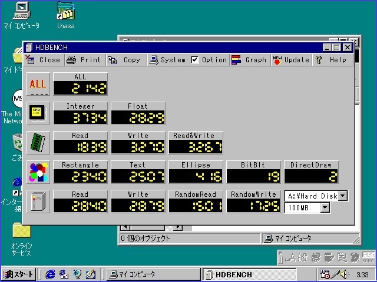Check for Update in HDBENCH
377x282 pixels.
click(292, 60)
